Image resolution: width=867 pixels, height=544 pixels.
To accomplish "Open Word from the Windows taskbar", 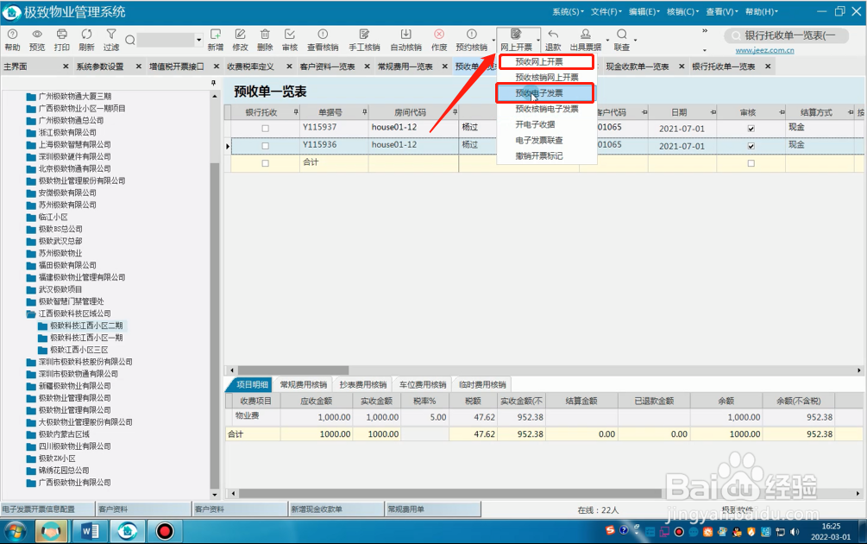I will pos(90,531).
